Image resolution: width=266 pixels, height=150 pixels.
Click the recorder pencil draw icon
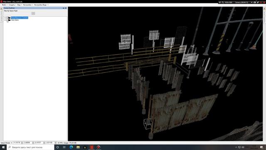pyautogui.click(x=258, y=2)
